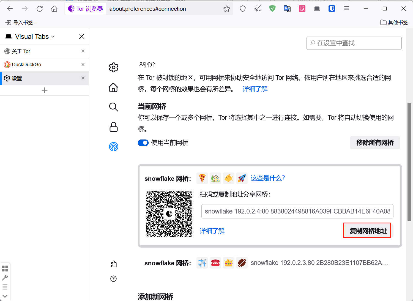Click 移除所有网桥 button
The width and height of the screenshot is (413, 301).
[x=375, y=143]
